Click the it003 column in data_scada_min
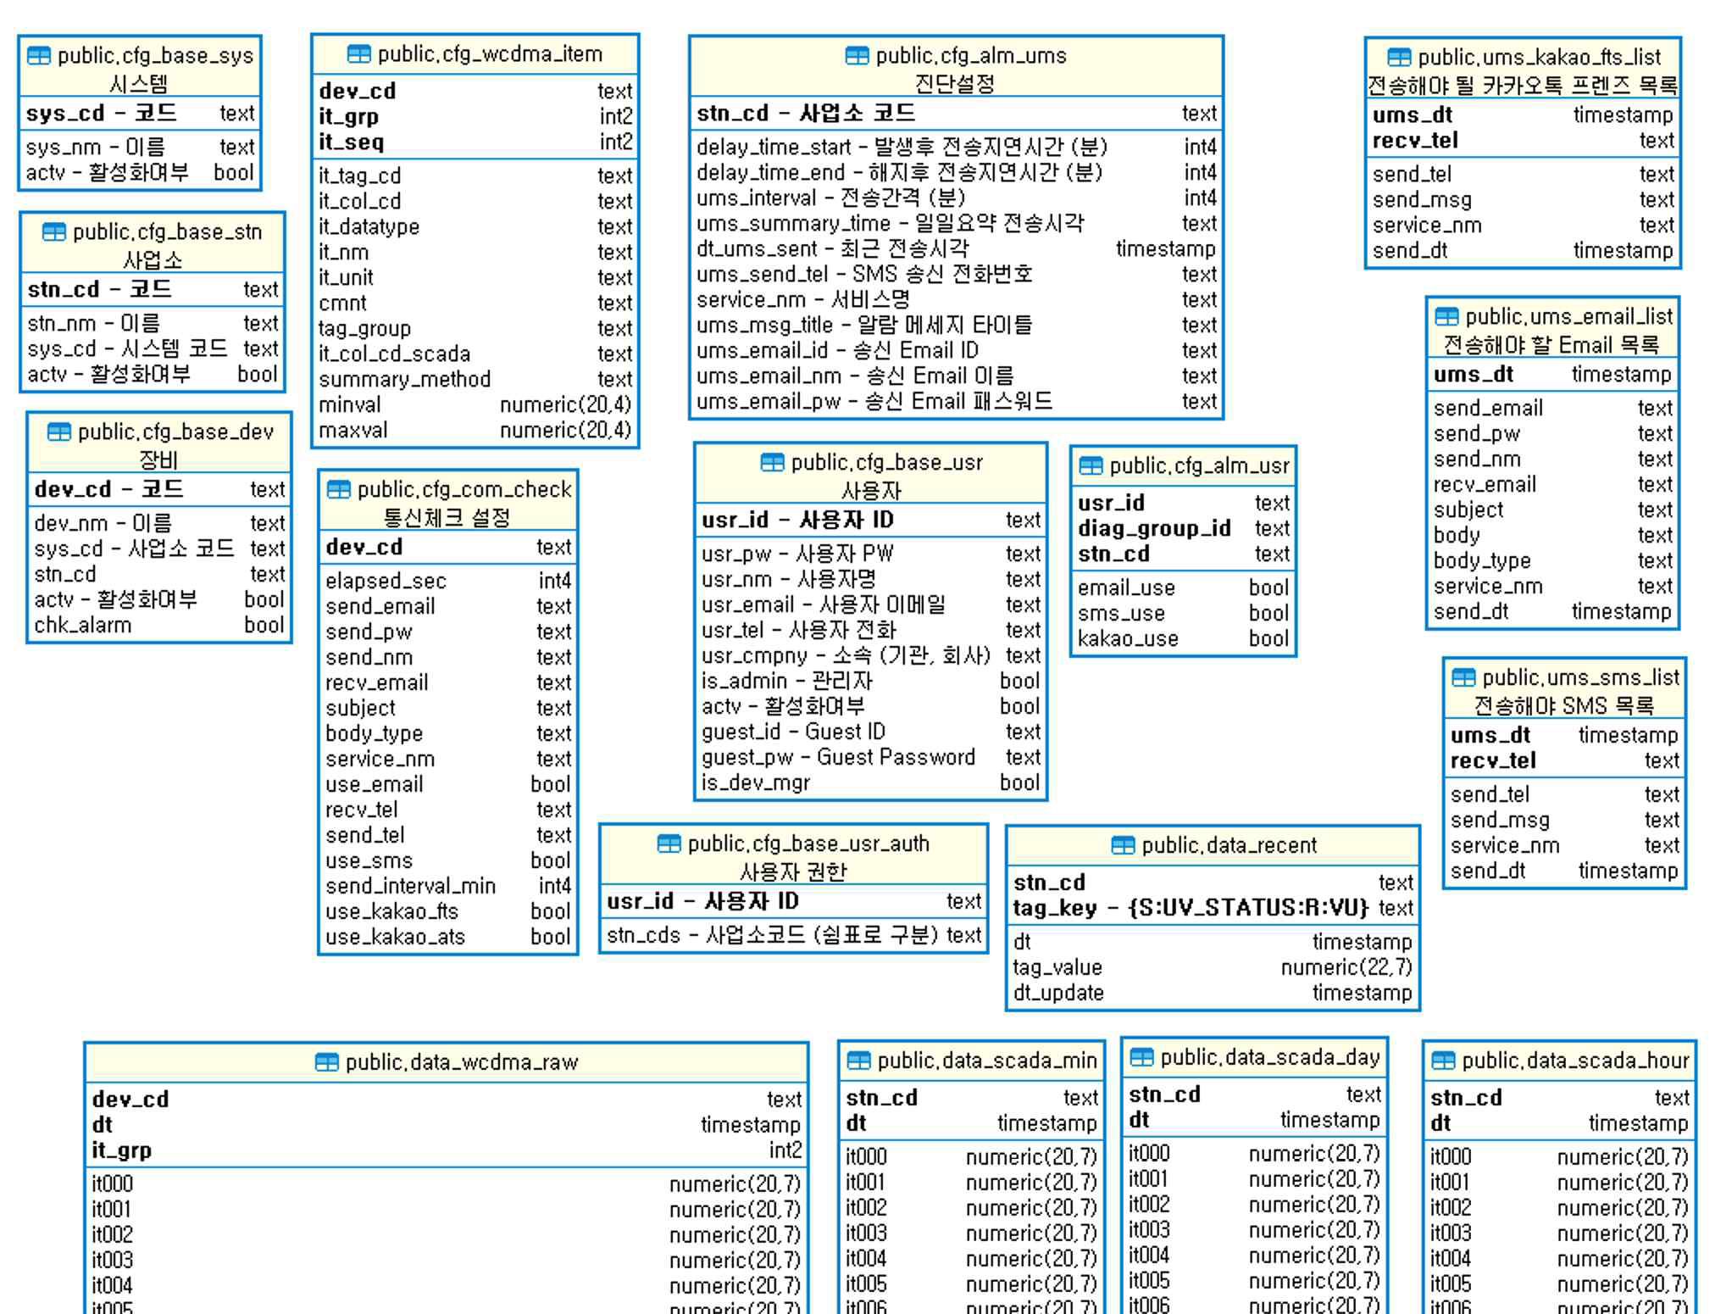 tap(972, 1234)
